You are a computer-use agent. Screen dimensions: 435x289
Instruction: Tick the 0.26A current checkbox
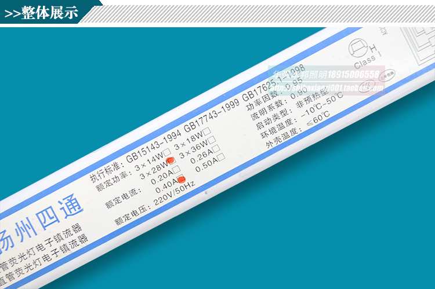216,148
